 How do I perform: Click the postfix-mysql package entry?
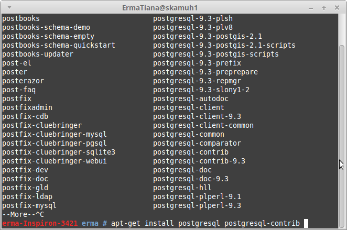point(29,205)
